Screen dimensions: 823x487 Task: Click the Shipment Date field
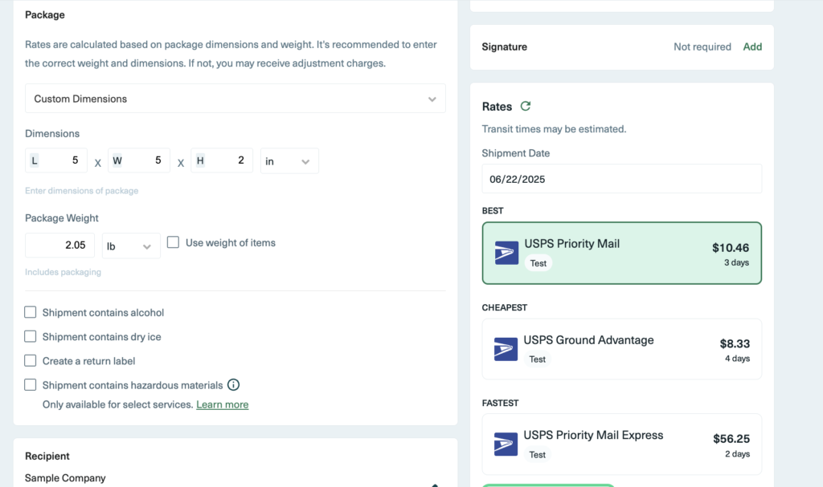click(621, 179)
